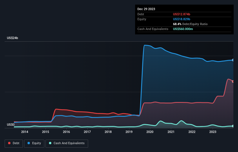Click the red Debt legend dot
This screenshot has width=238, height=152.
point(9,143)
